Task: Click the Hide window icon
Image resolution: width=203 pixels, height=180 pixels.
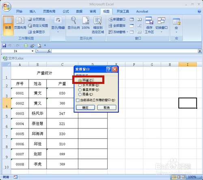Action: click(132, 26)
